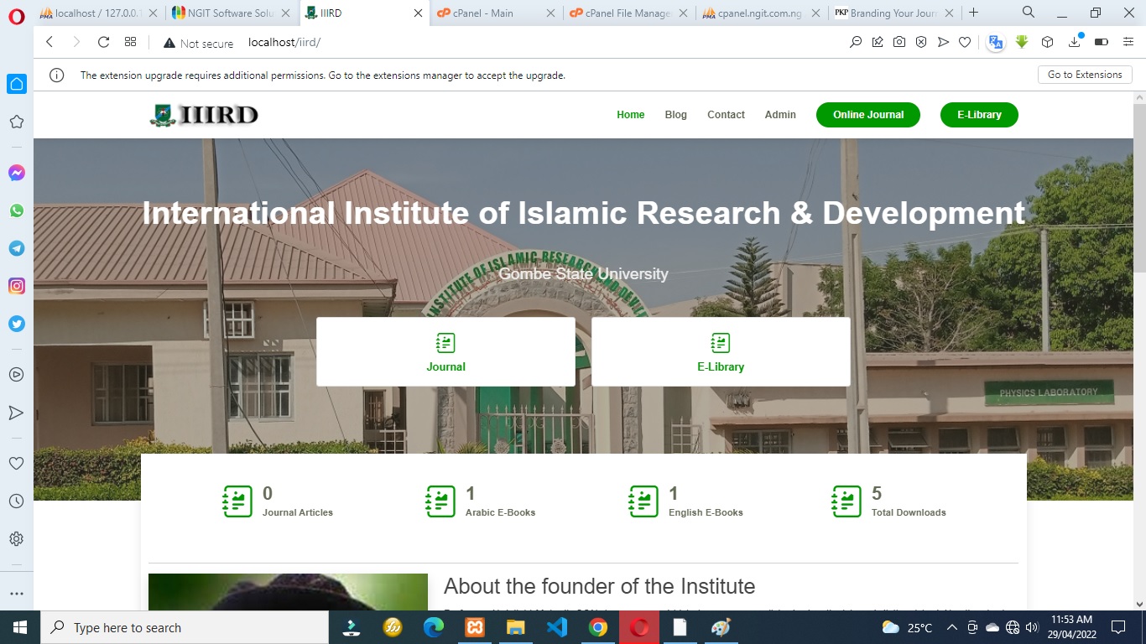Image resolution: width=1146 pixels, height=644 pixels.
Task: Open the ad blocker shield icon
Action: [921, 42]
